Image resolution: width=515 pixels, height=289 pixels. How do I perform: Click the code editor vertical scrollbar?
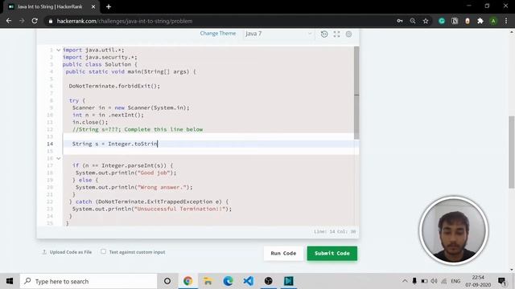[356, 92]
